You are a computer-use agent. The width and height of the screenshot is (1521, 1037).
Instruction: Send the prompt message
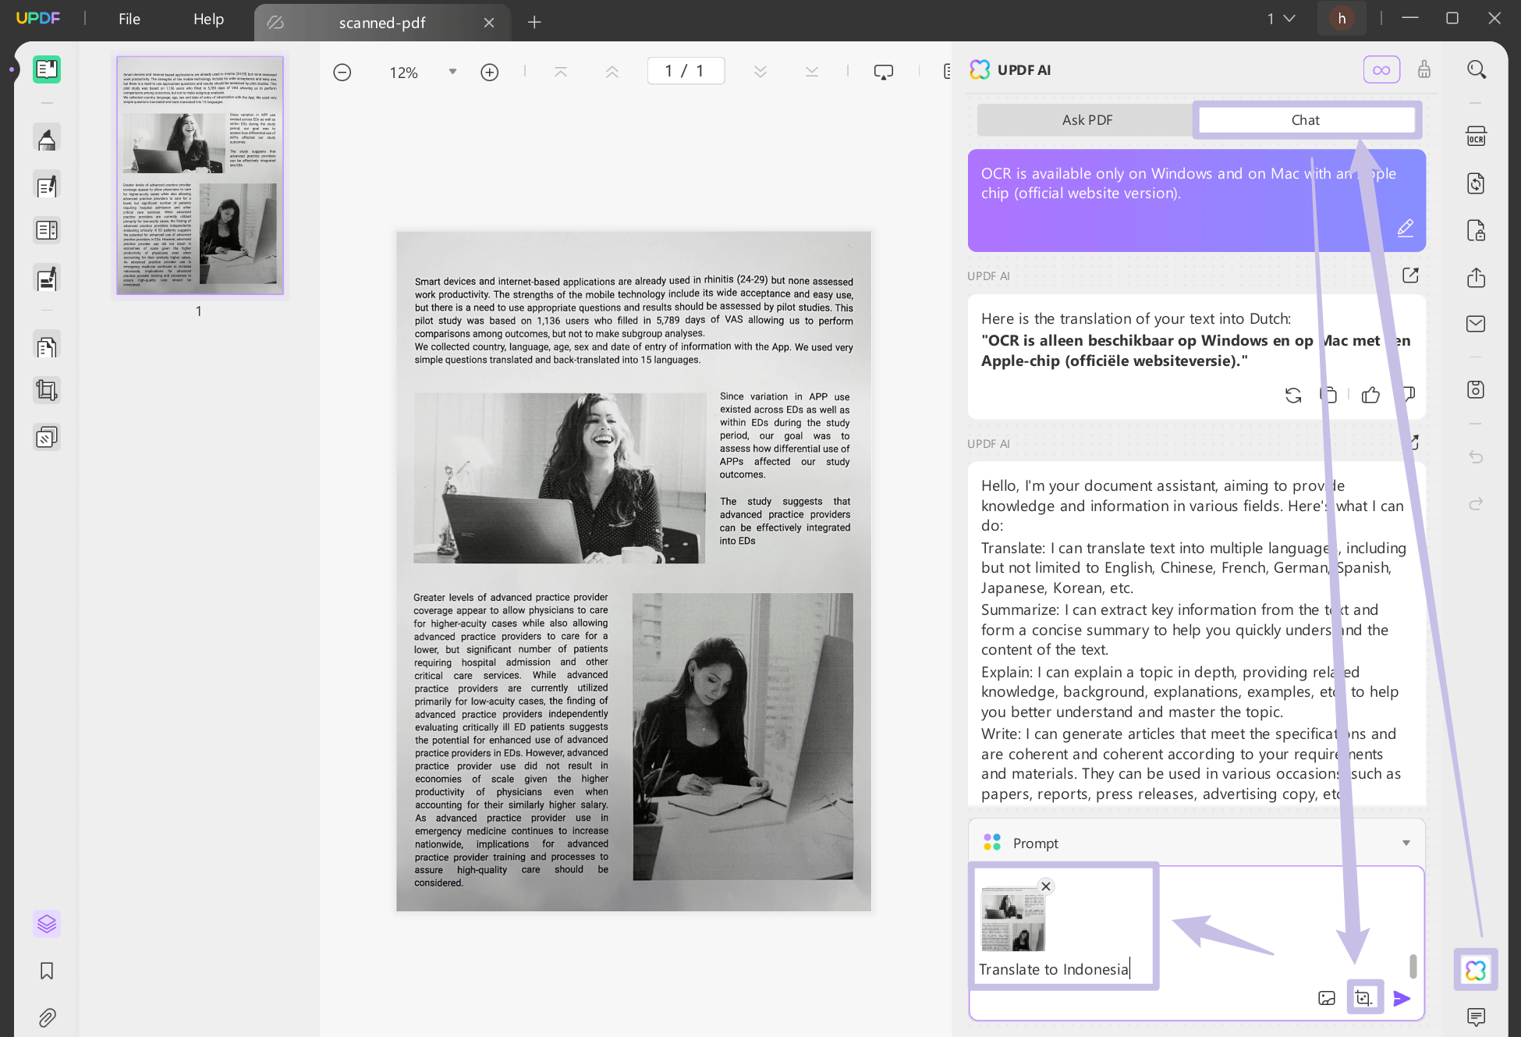click(1402, 998)
